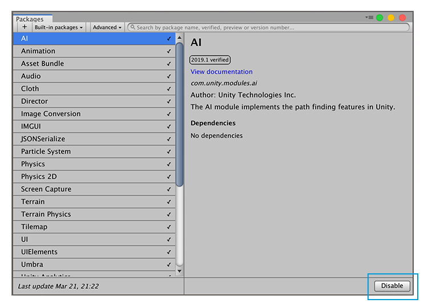Click the red window close button

coord(402,18)
